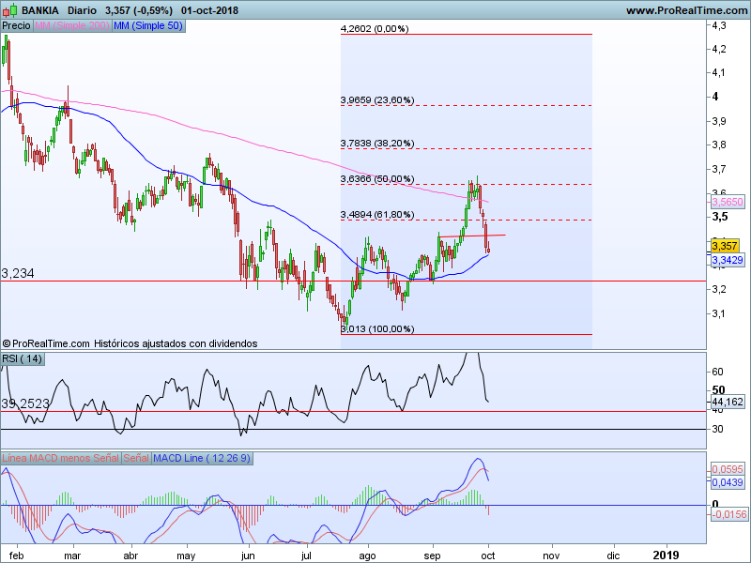Image resolution: width=751 pixels, height=563 pixels.
Task: Select the Línea MACD menos Señal label
Action: [x=60, y=458]
